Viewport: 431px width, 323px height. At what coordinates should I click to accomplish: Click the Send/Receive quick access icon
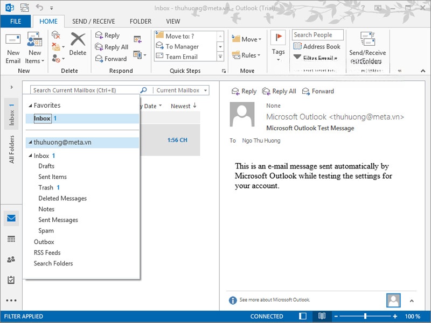coord(25,8)
